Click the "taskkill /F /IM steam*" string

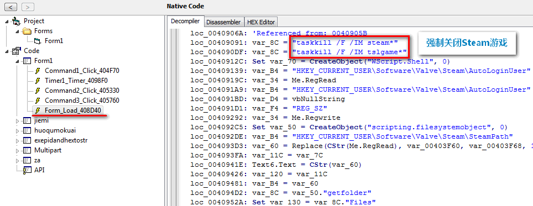tap(345, 43)
